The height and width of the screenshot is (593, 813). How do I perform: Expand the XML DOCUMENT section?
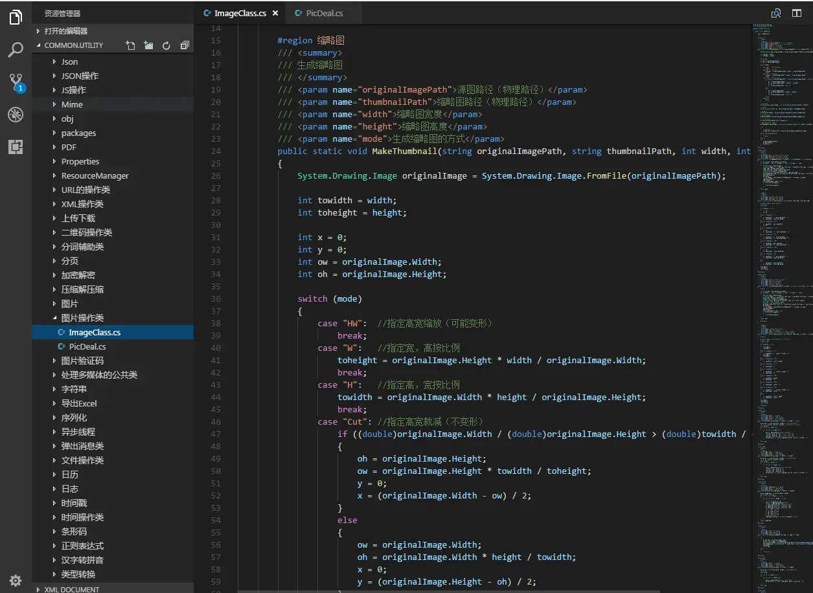71,589
